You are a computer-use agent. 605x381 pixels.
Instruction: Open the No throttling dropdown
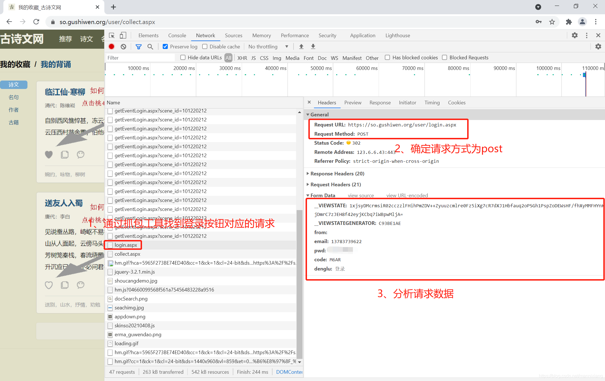[x=268, y=47]
